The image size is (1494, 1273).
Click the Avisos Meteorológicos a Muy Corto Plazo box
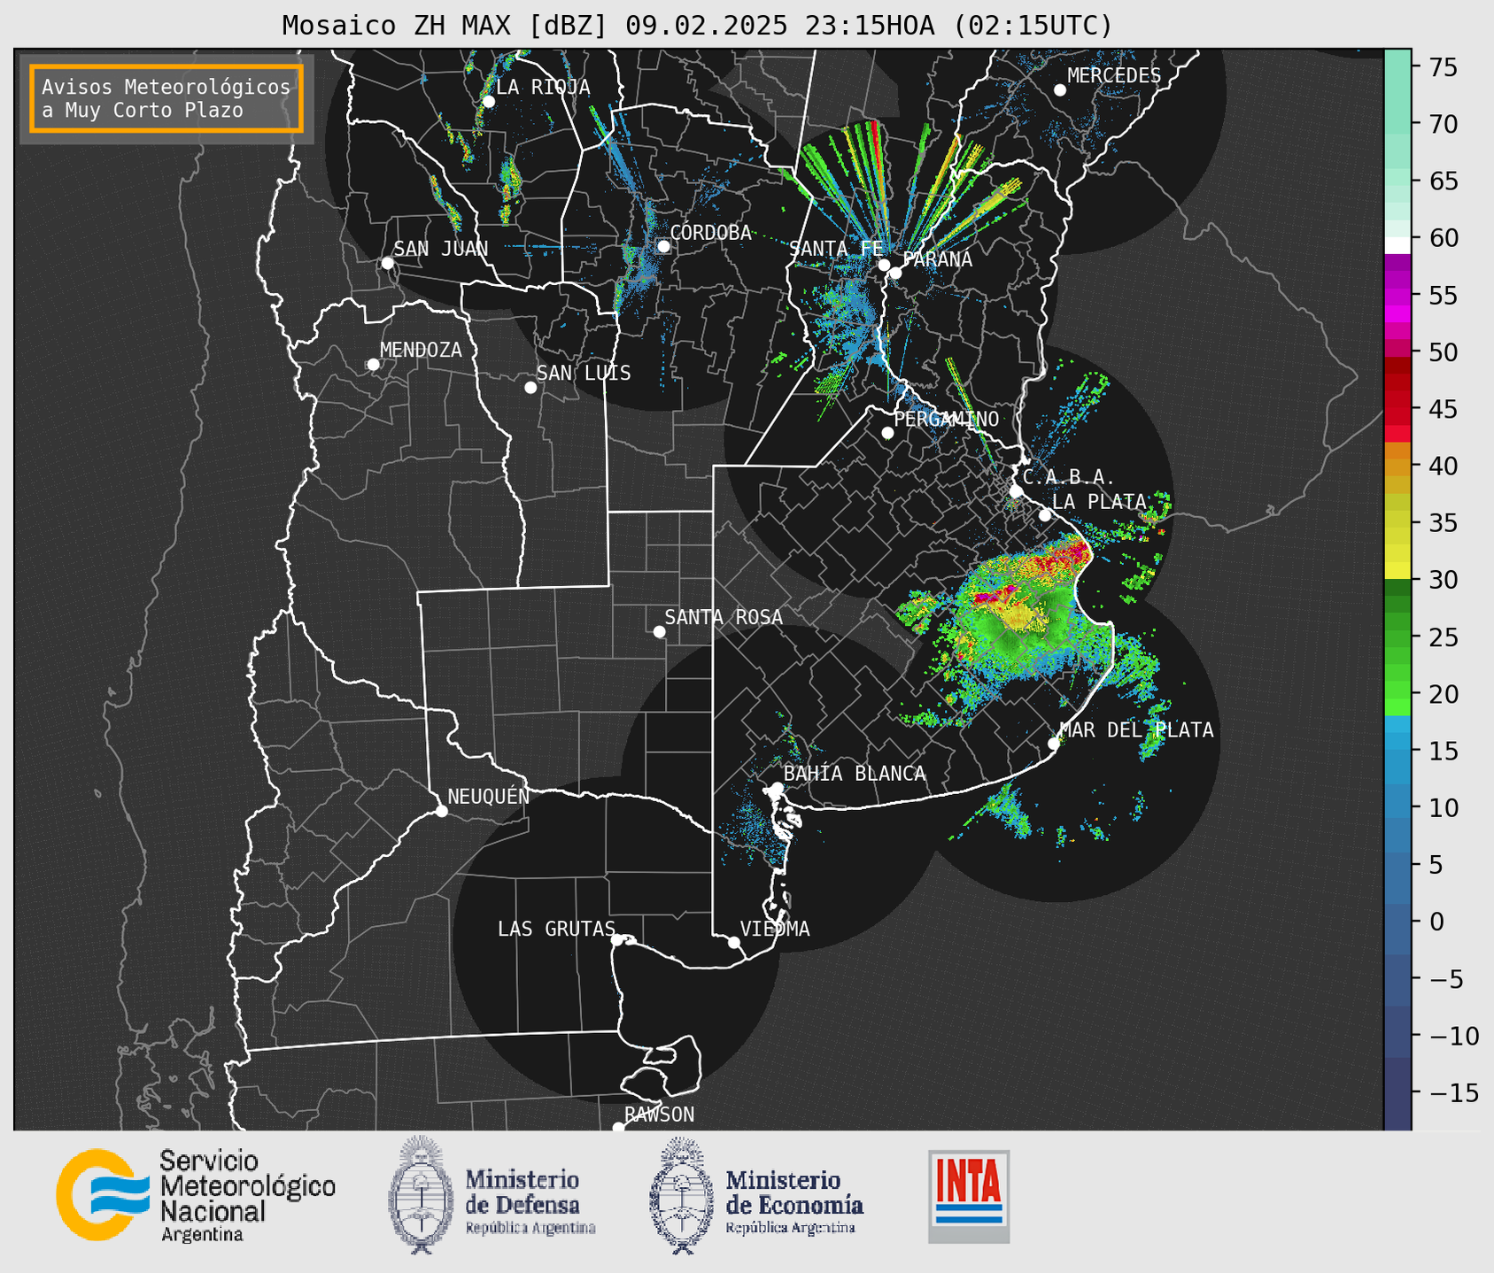pyautogui.click(x=166, y=98)
